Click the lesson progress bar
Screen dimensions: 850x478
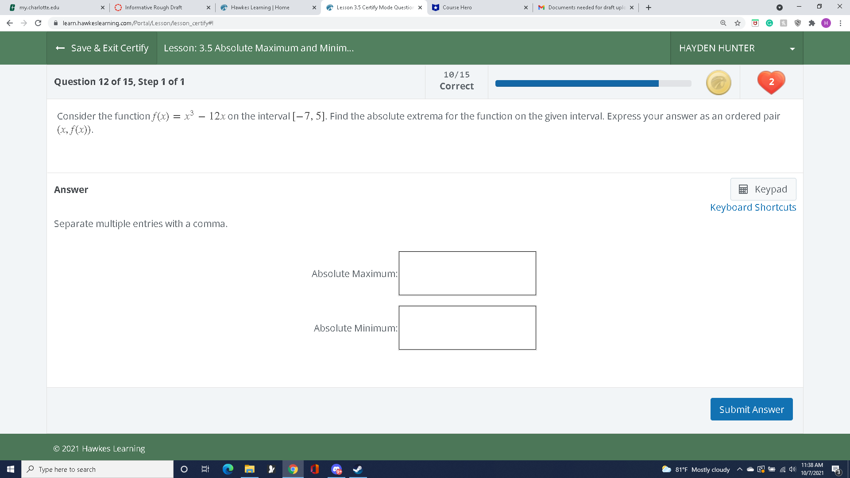click(592, 83)
